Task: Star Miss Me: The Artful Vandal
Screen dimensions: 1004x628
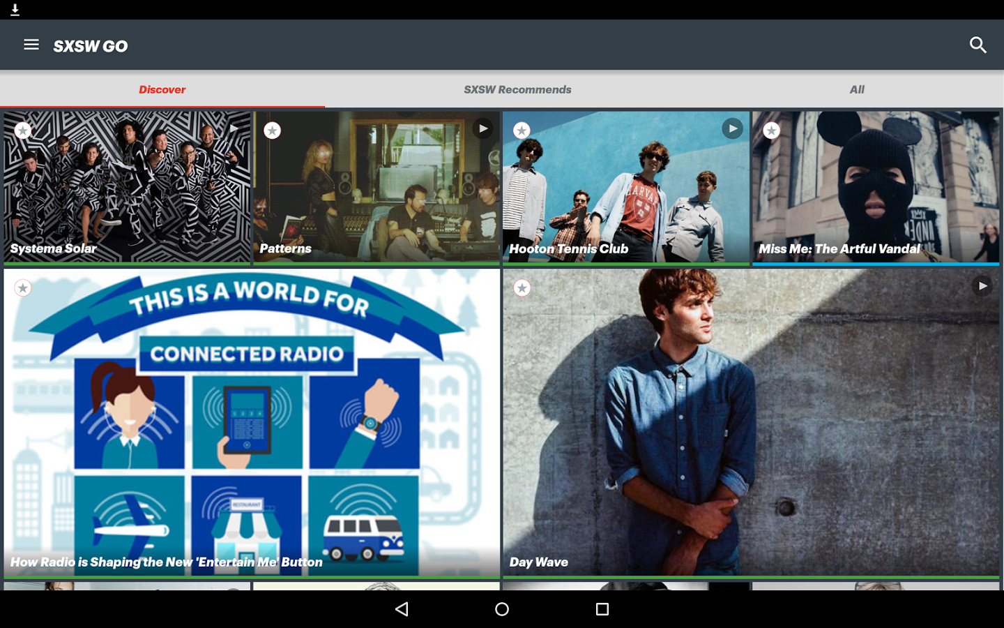Action: (x=771, y=130)
